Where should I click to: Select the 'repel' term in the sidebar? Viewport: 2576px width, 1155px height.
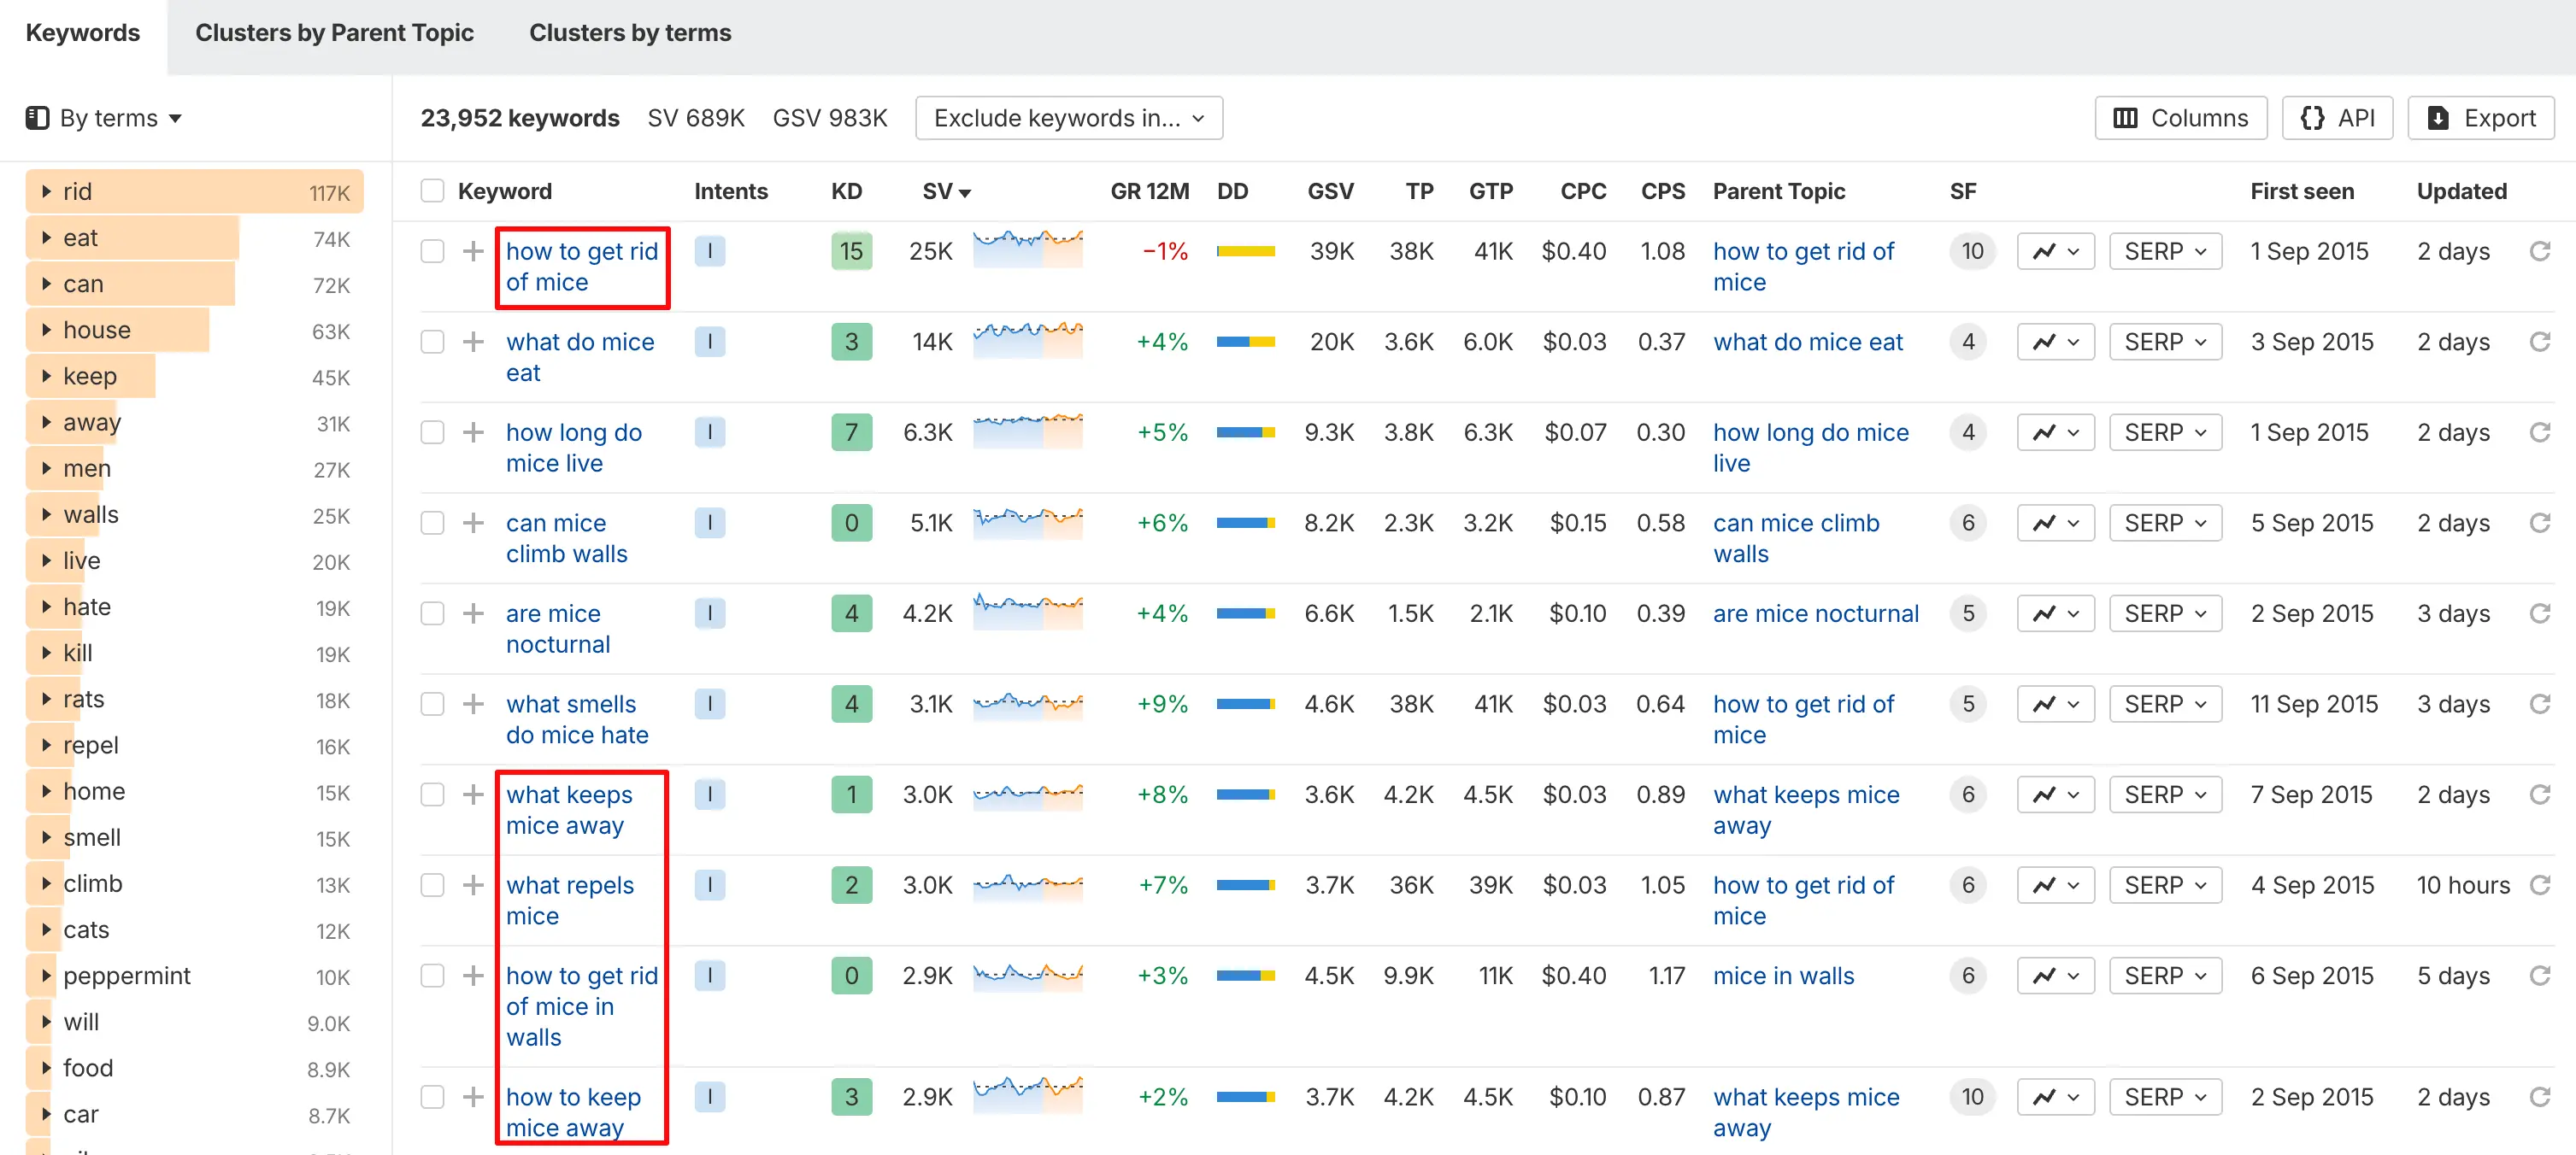[x=91, y=745]
